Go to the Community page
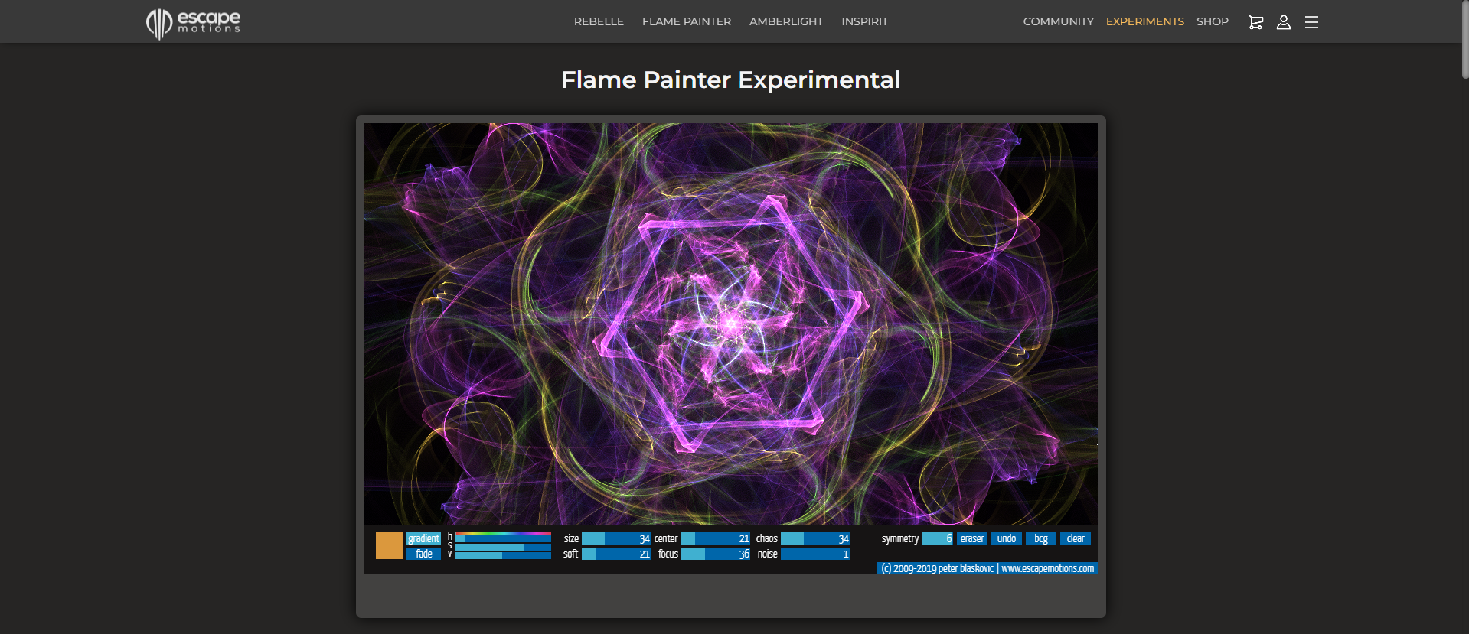Viewport: 1469px width, 634px height. (1059, 21)
